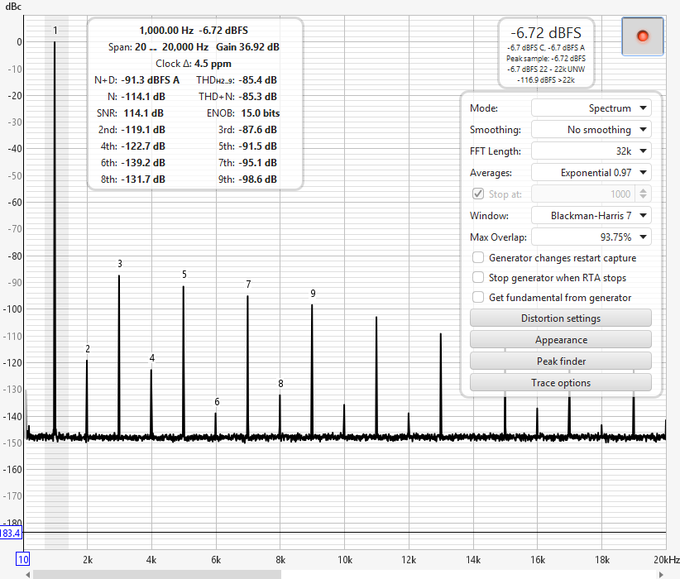Open Trace options
Image resolution: width=680 pixels, height=579 pixels.
tap(561, 382)
